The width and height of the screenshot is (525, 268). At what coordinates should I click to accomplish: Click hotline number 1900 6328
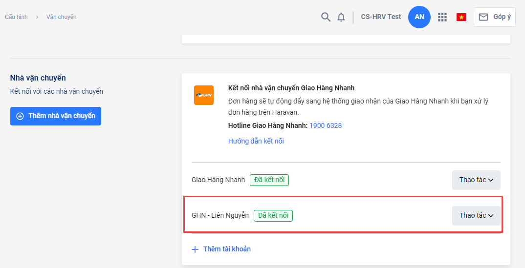click(325, 125)
